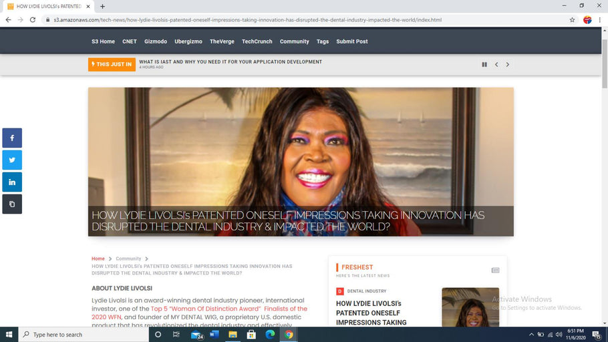Open volume control in tray
608x342 pixels.
(x=559, y=334)
